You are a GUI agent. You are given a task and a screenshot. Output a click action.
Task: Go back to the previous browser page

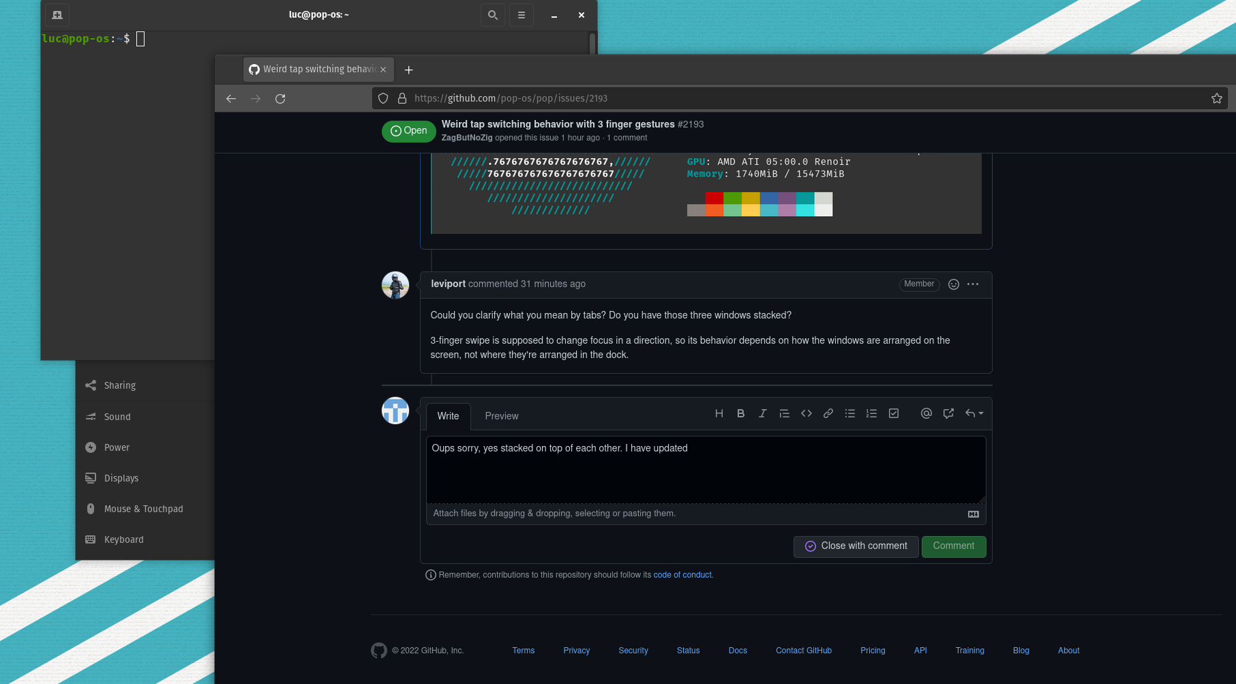point(231,99)
